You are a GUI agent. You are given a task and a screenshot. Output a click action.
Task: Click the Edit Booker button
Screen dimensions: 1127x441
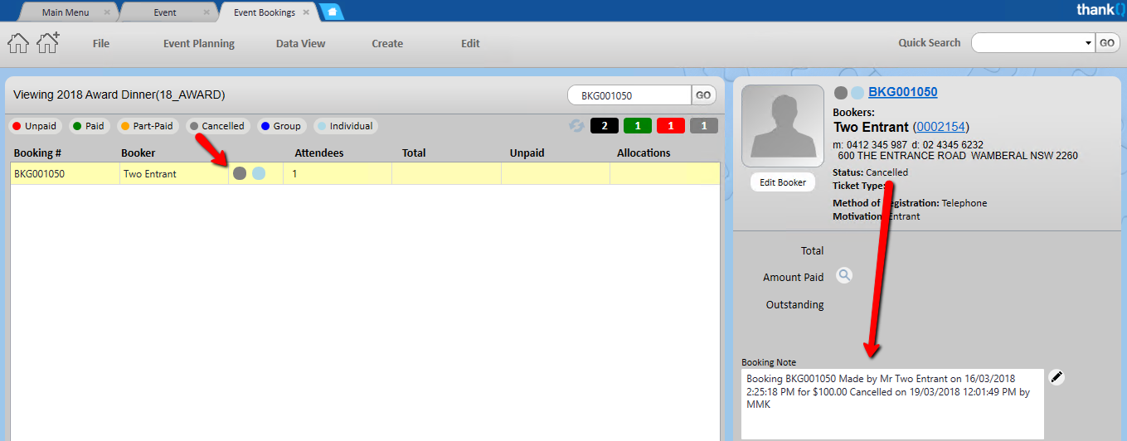782,182
